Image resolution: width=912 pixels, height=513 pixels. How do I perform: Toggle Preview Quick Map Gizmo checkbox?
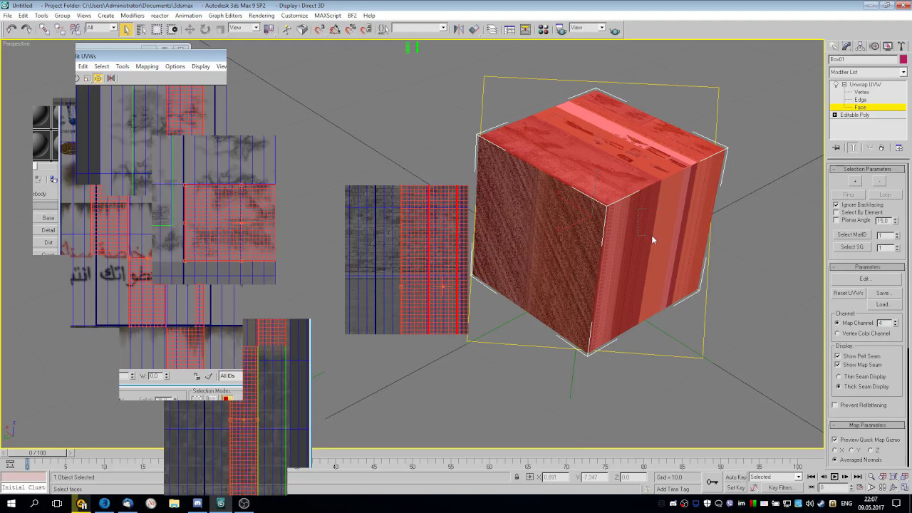click(x=835, y=440)
